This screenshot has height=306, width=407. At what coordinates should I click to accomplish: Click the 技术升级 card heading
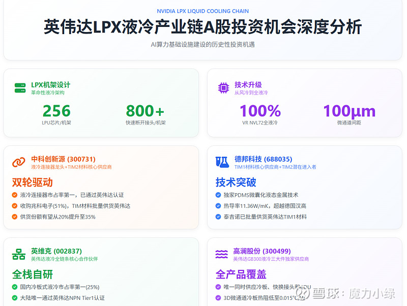pos(248,85)
